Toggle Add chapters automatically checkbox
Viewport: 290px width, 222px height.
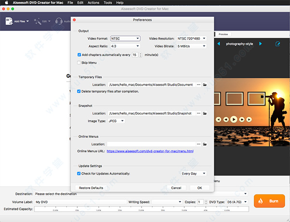pos(79,55)
